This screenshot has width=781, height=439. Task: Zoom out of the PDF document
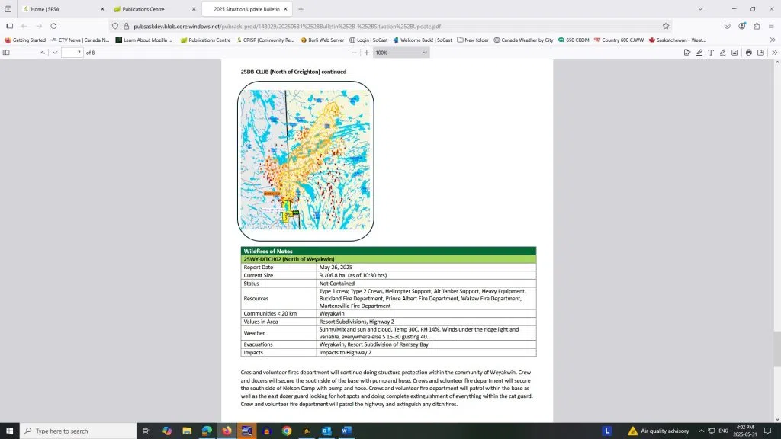click(354, 53)
